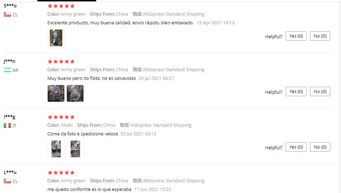The width and height of the screenshot is (341, 193).
Task: Click five-star rating on L***u review
Action: (61, 173)
